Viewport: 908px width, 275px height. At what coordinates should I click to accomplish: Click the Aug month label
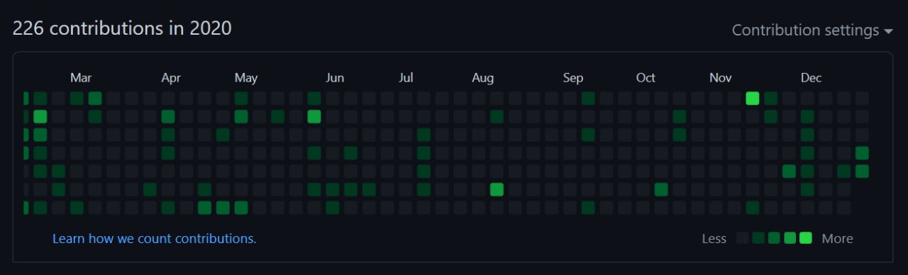[x=483, y=78]
